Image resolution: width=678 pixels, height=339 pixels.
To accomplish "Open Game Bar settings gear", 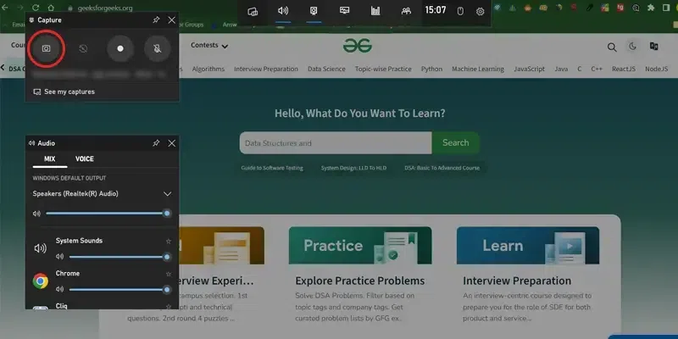I will pos(480,12).
